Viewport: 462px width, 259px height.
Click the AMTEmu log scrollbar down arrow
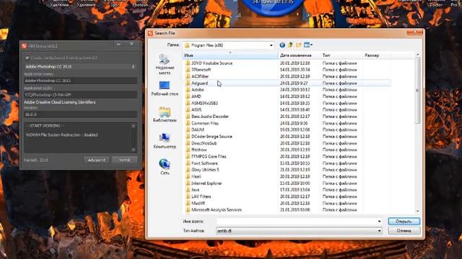[134, 150]
